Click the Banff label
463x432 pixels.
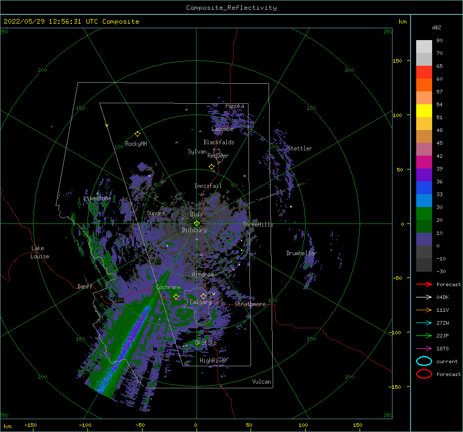click(85, 287)
